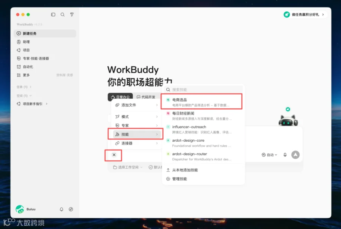Click the 电商选品 skill icon
The width and height of the screenshot is (341, 229).
[168, 100]
